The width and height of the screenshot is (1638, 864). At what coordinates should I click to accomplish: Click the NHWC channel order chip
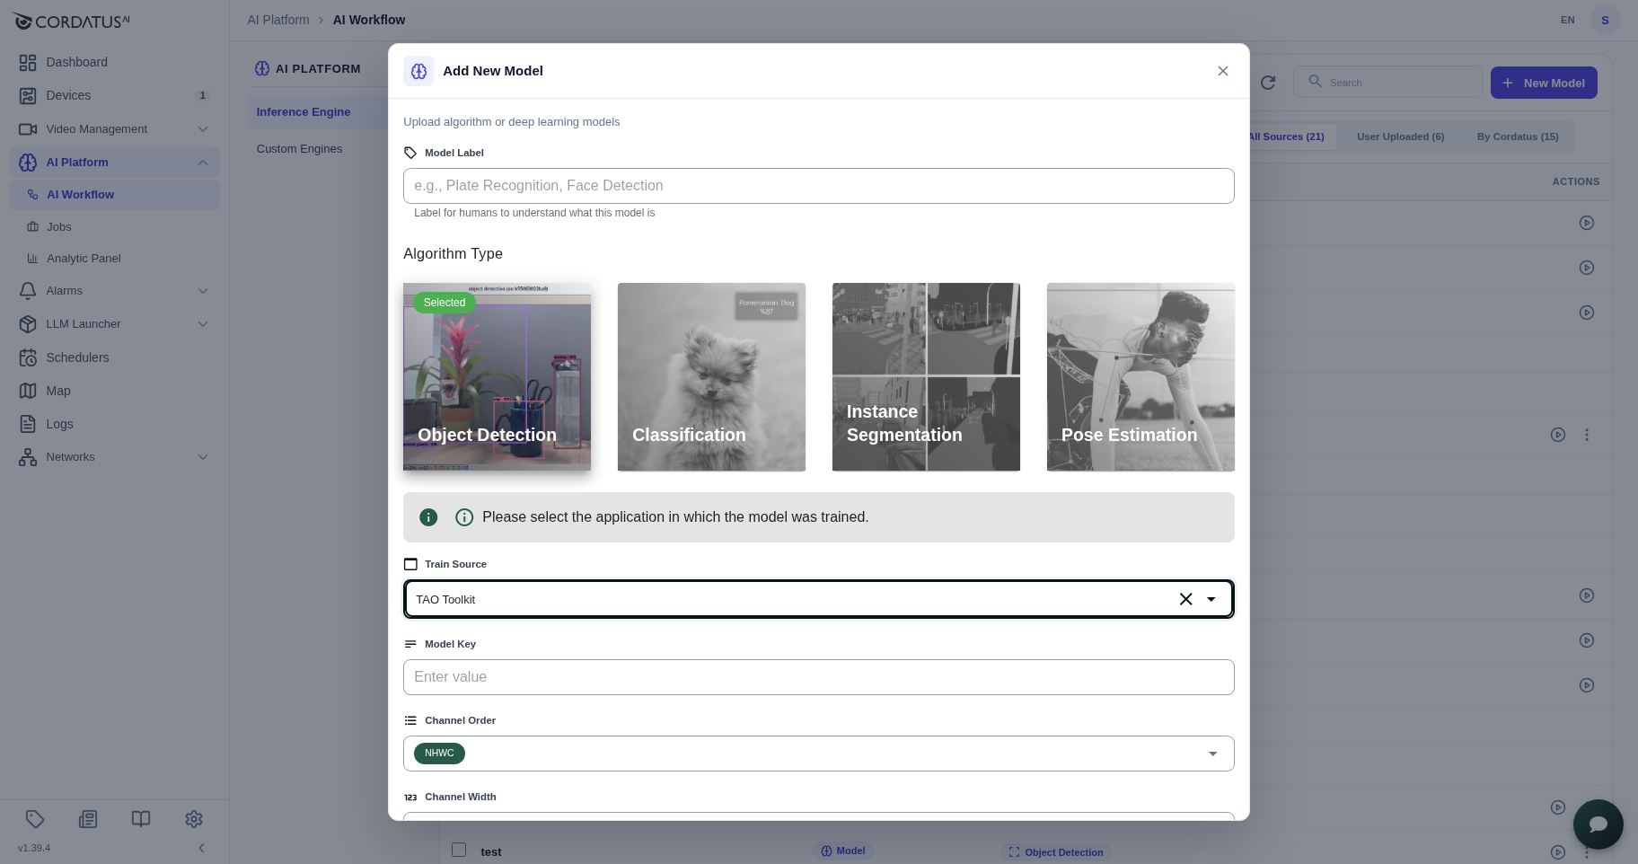(x=439, y=754)
